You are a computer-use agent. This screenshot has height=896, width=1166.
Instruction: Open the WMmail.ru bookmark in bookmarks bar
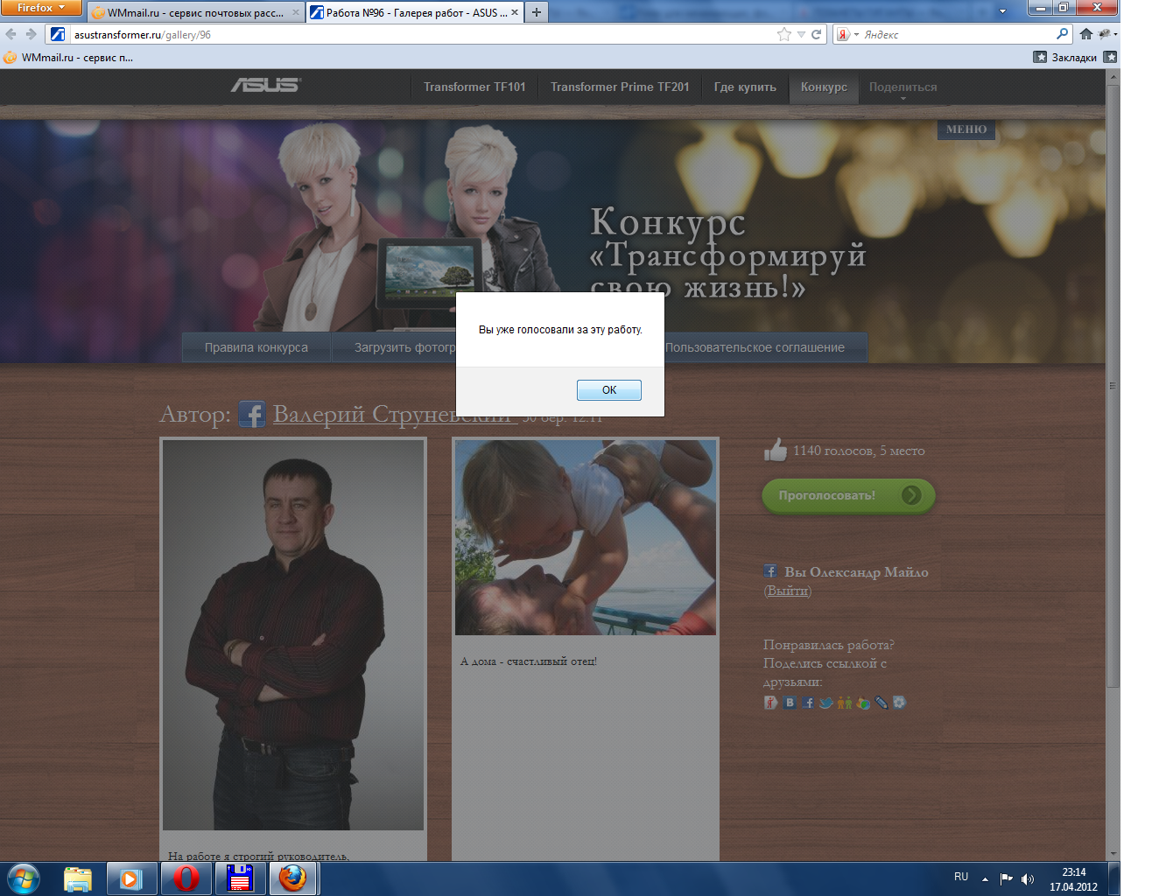[x=68, y=58]
